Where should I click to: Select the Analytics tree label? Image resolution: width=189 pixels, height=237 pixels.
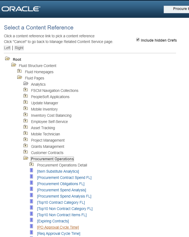pos(38,84)
